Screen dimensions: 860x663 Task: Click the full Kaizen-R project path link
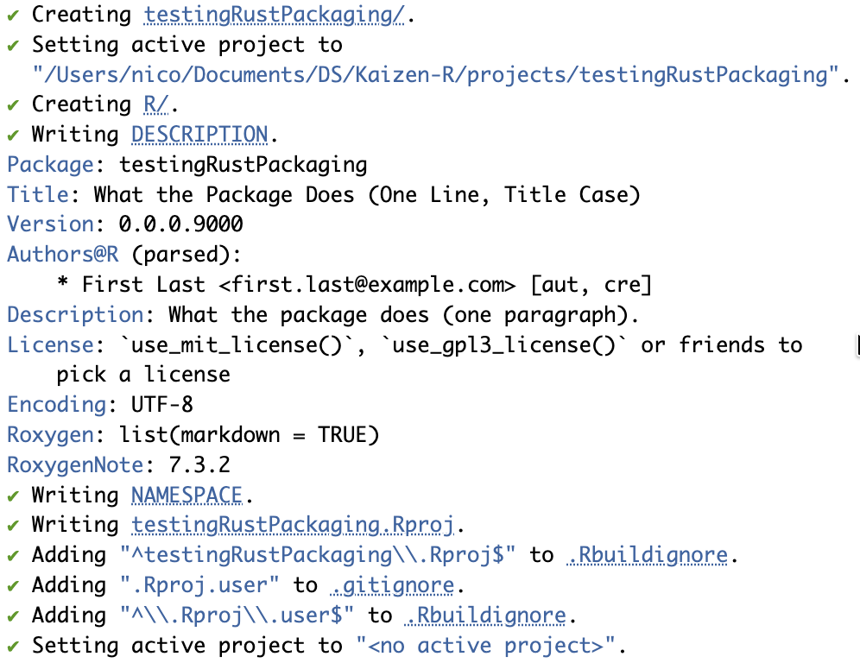436,74
